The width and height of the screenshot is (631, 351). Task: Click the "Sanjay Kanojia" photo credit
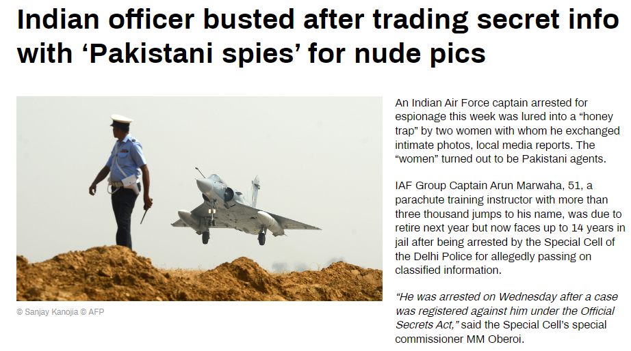(x=51, y=312)
